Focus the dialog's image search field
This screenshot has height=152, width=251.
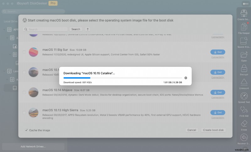[45, 29]
